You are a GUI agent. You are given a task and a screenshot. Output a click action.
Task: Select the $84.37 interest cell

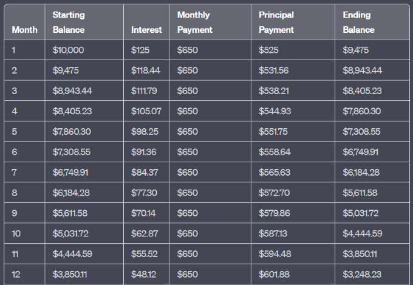pos(146,172)
